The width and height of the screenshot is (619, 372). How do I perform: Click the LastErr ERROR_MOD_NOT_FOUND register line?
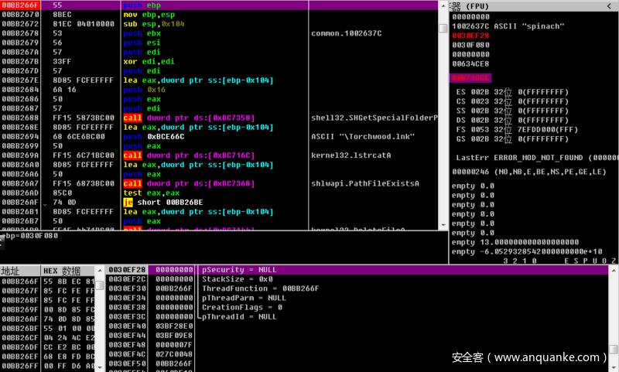534,158
